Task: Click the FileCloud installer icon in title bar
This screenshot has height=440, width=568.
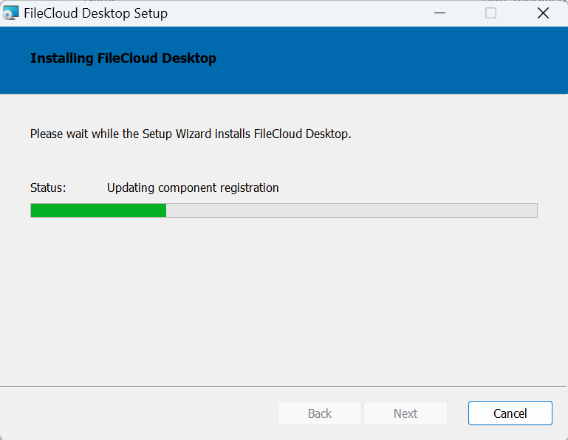Action: [11, 13]
